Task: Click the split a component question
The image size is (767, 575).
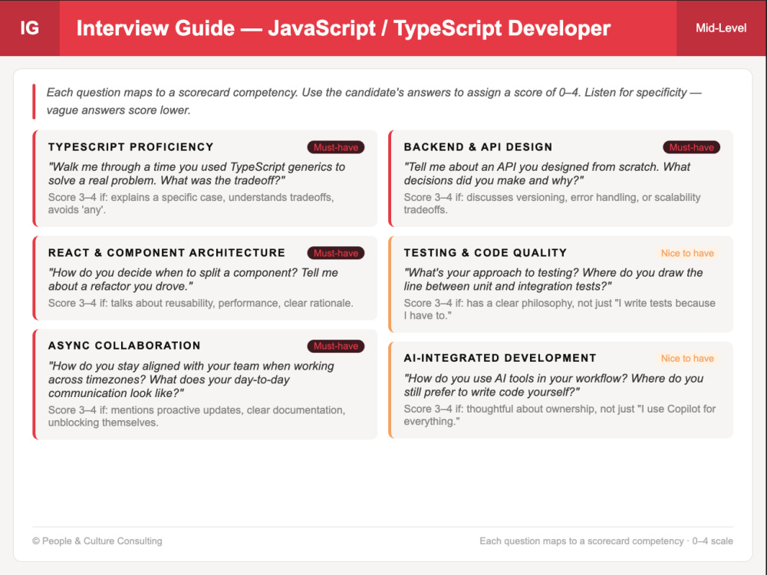Action: coord(193,279)
